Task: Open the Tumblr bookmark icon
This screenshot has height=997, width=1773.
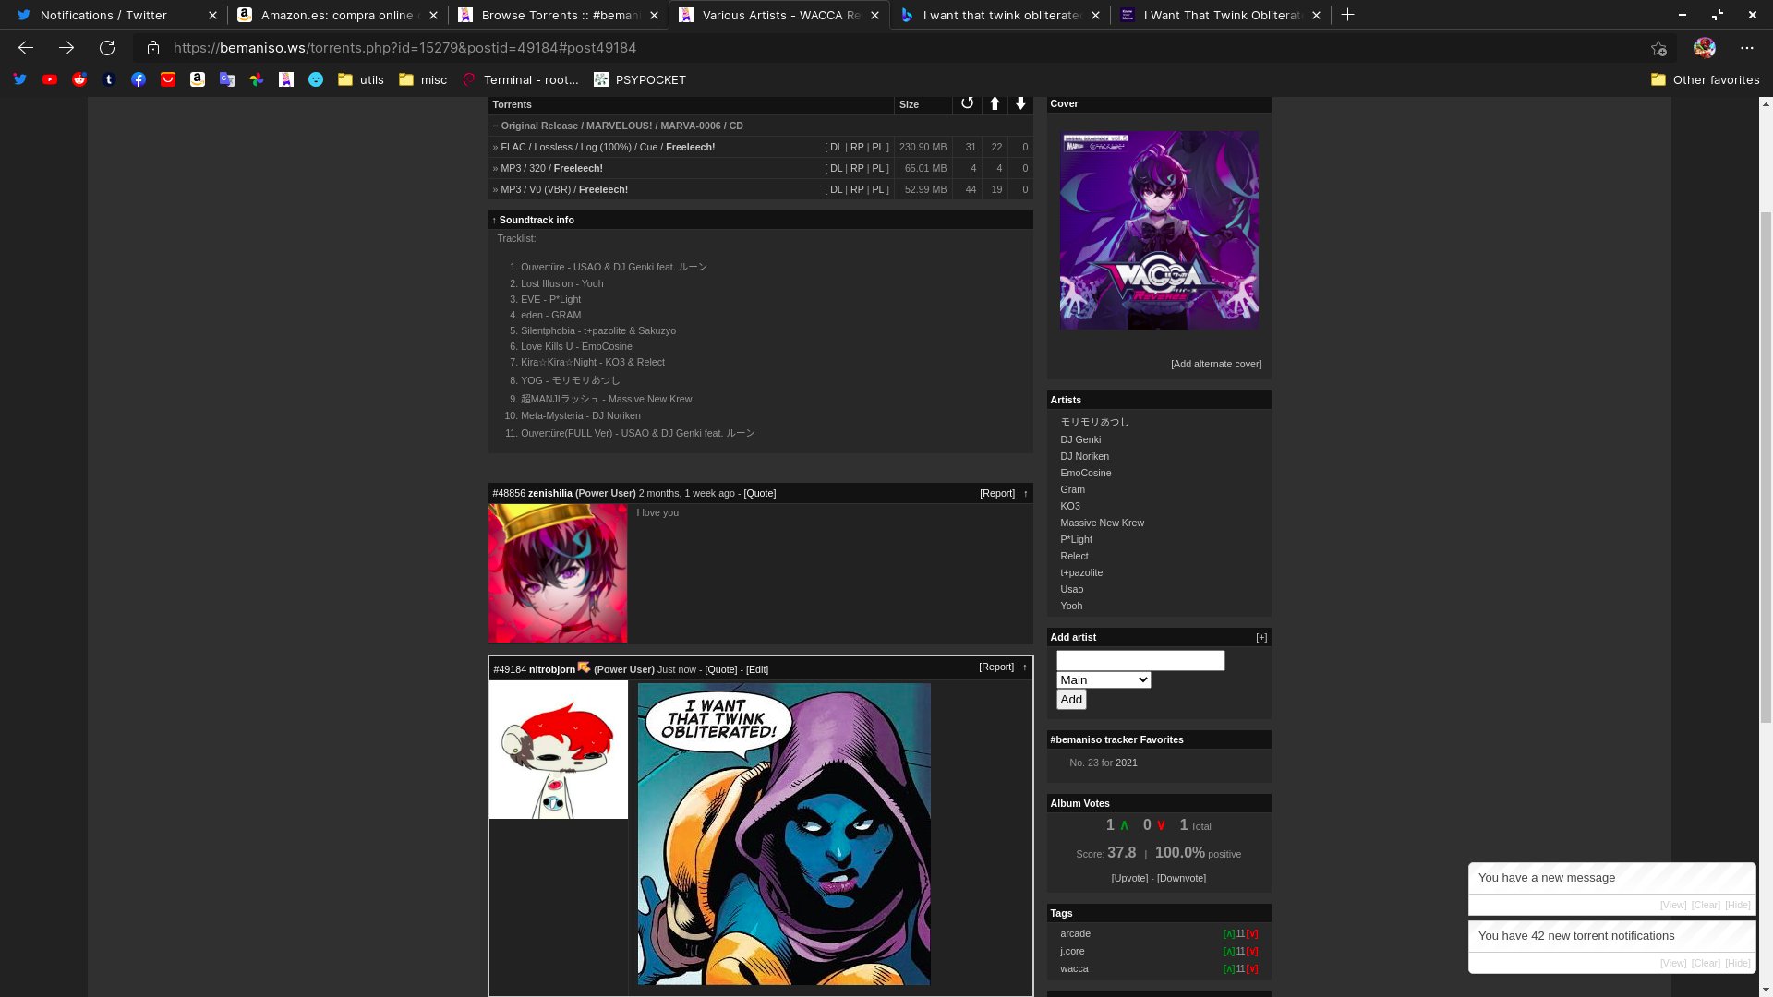Action: click(109, 79)
